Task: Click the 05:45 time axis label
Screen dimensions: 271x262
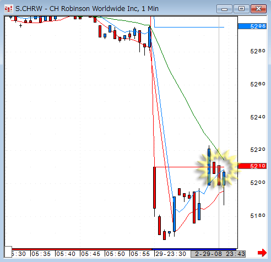Action: (x=91, y=254)
